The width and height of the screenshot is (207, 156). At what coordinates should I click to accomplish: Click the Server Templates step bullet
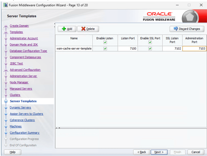click(x=6, y=101)
